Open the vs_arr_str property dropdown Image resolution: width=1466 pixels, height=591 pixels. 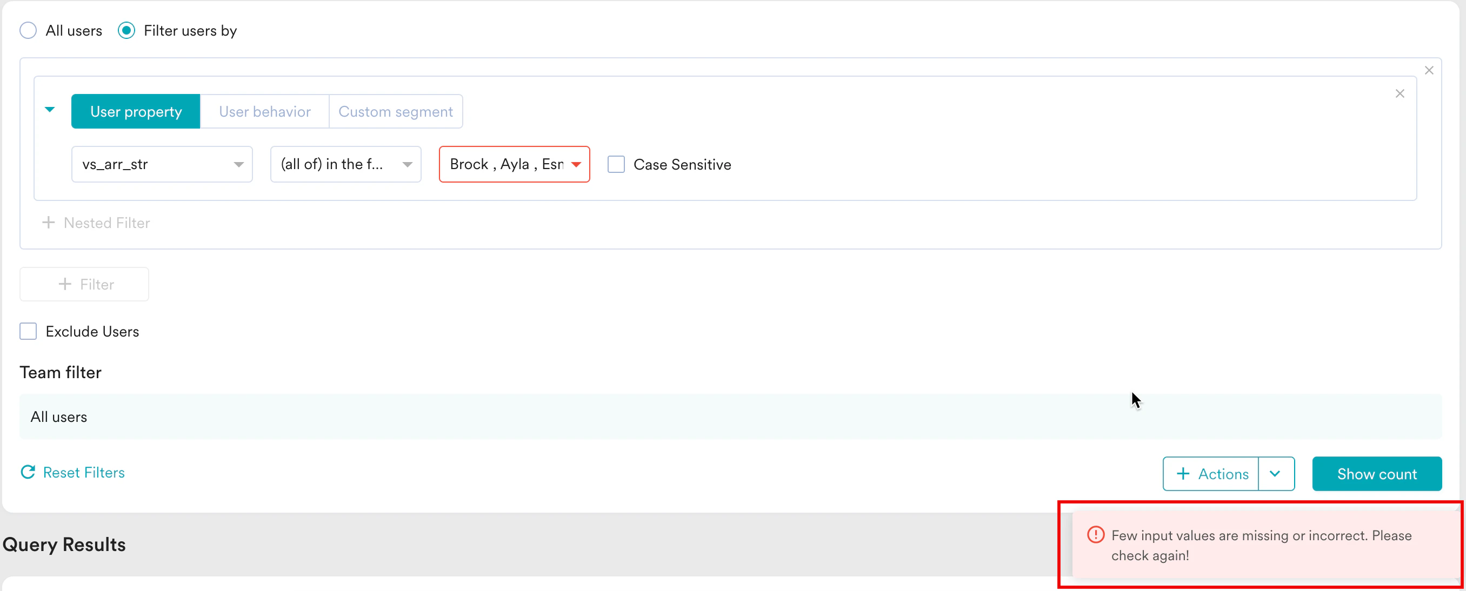(x=162, y=164)
